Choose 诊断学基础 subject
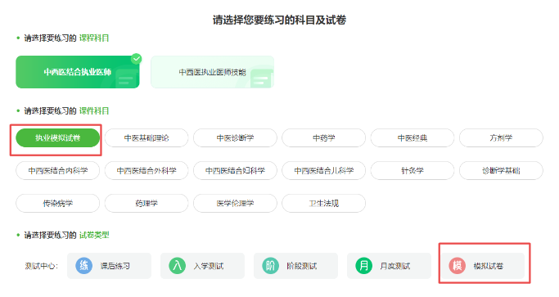 [501, 171]
